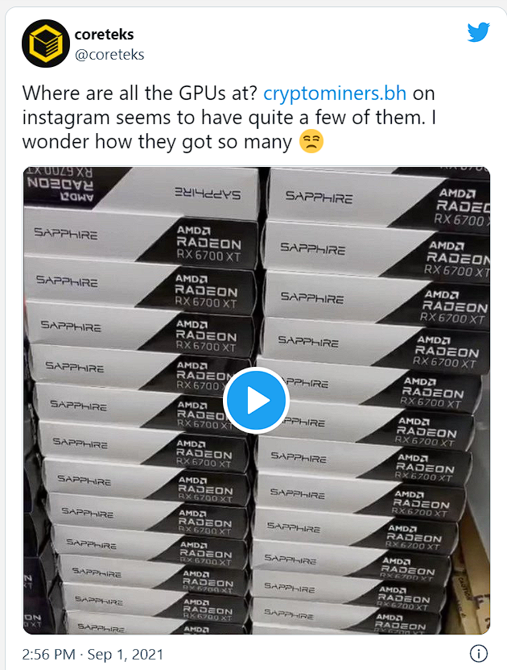507x670 pixels.
Task: Follow the cryptominers.bh link
Action: (x=335, y=94)
